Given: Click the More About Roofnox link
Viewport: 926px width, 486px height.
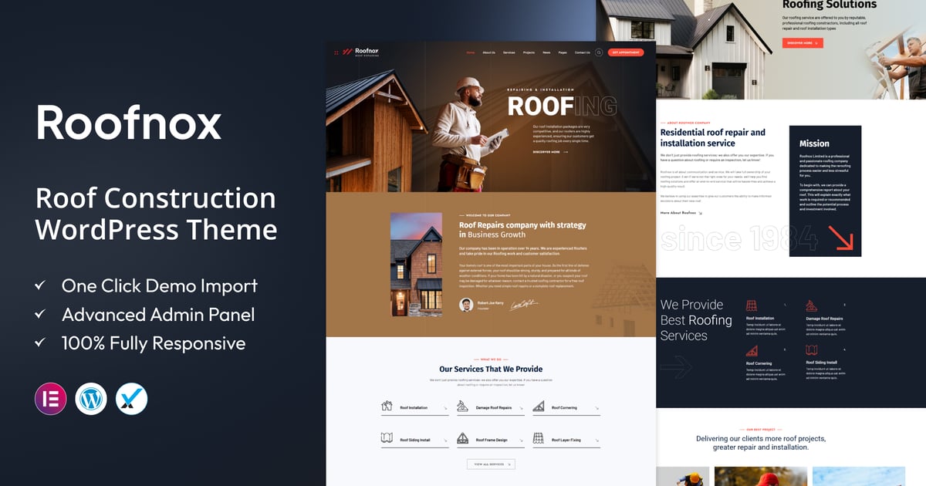Looking at the screenshot, I should (680, 212).
